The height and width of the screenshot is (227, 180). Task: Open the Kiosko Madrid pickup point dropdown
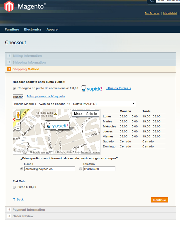tap(74, 104)
